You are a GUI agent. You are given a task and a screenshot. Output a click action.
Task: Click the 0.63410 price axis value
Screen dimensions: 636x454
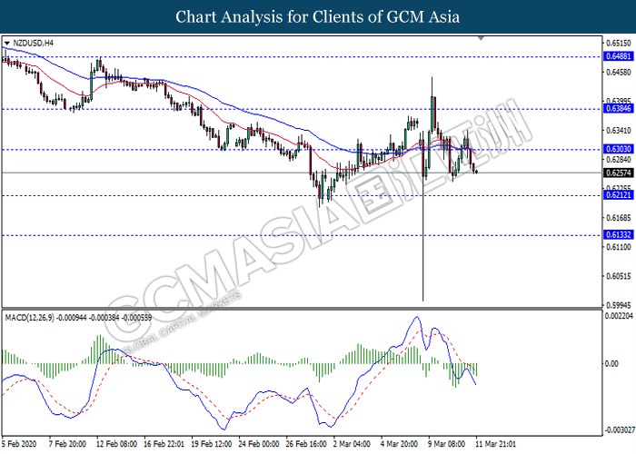coord(619,131)
